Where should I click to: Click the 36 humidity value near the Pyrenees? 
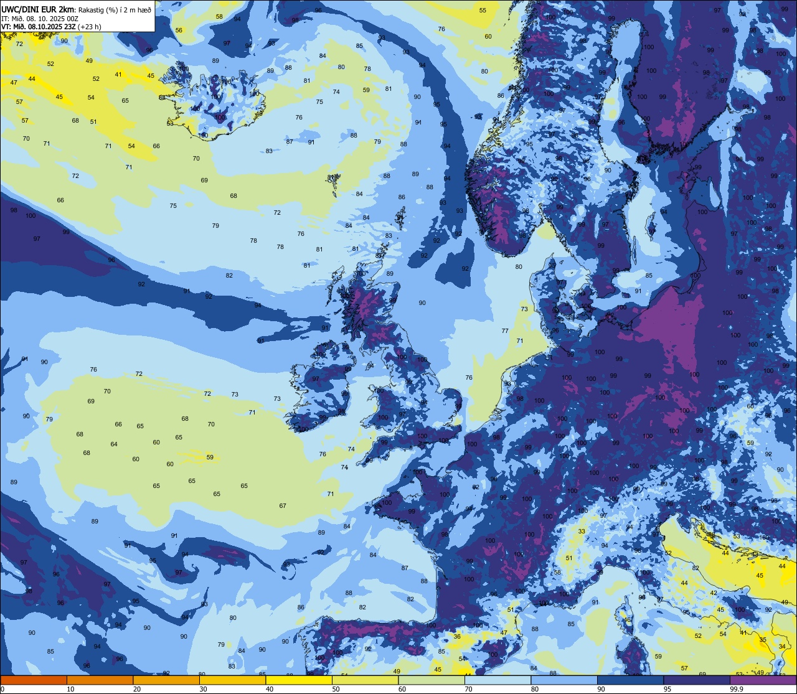click(457, 636)
